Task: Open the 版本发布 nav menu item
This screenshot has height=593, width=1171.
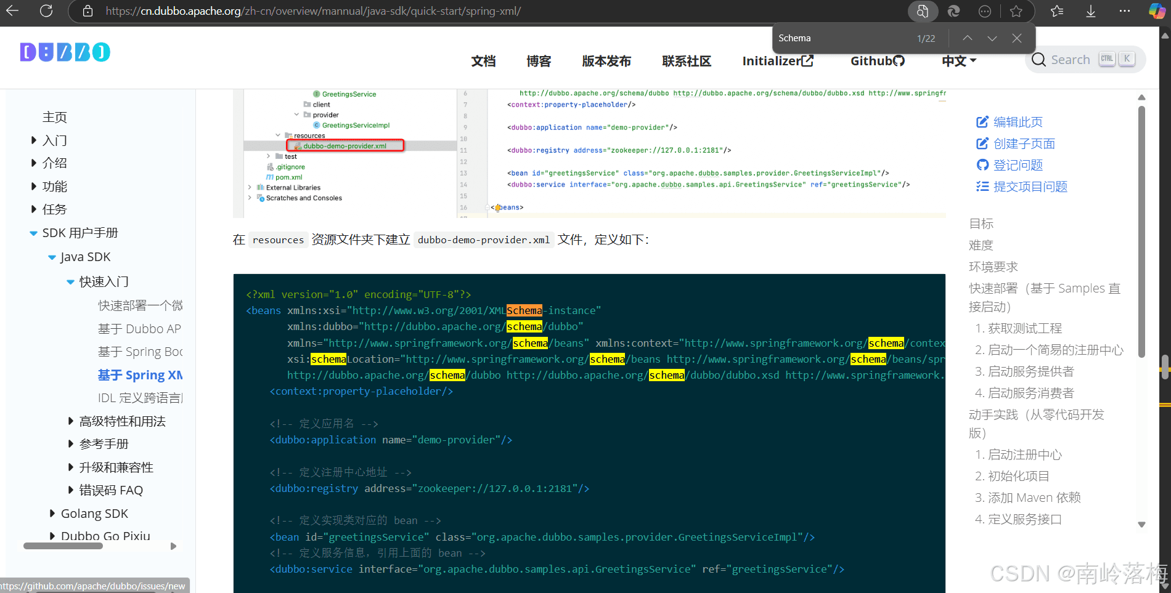Action: point(606,61)
